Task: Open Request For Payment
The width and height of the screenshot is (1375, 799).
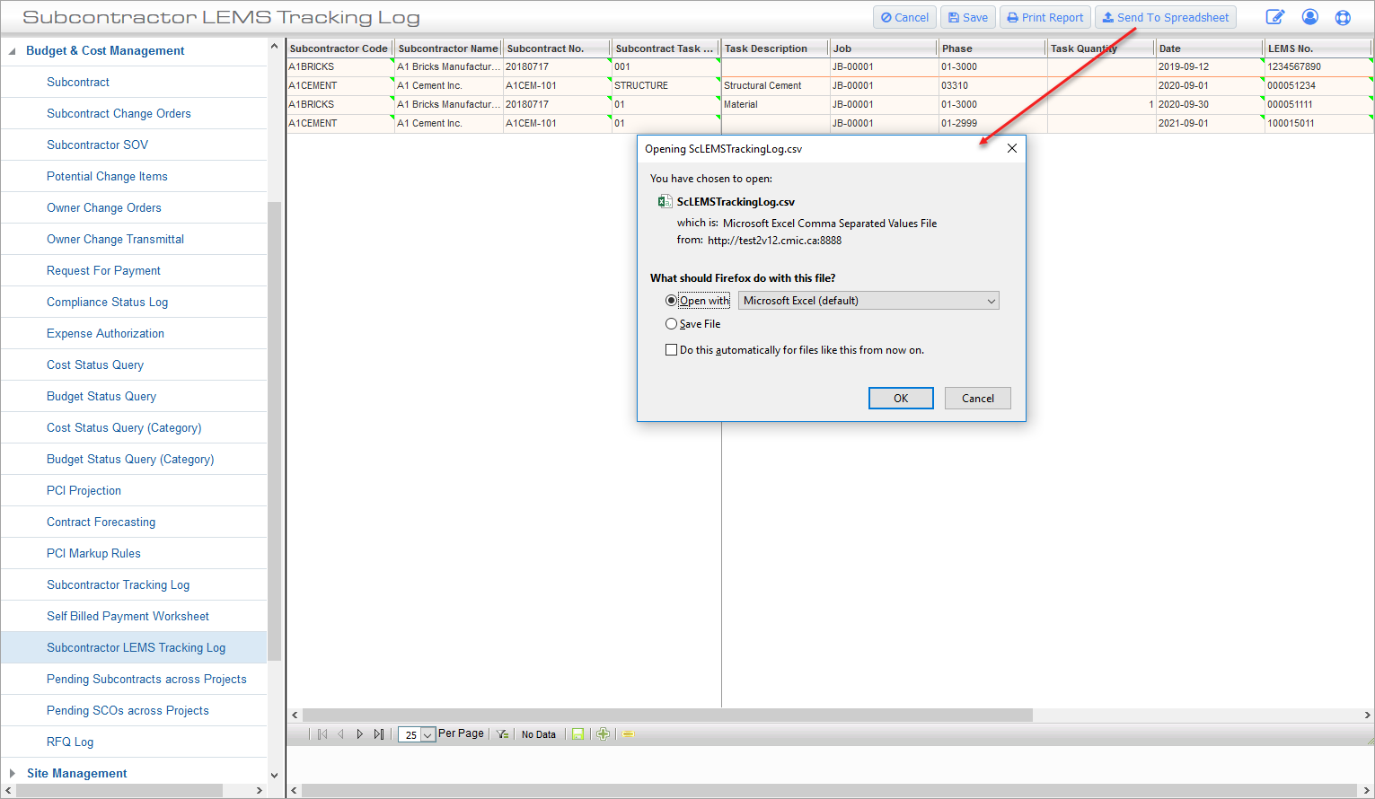Action: (103, 270)
